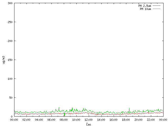Image resolution: width=168 pixels, height=126 pixels.
Task: Click the y-axis value 50
Action: (11, 98)
